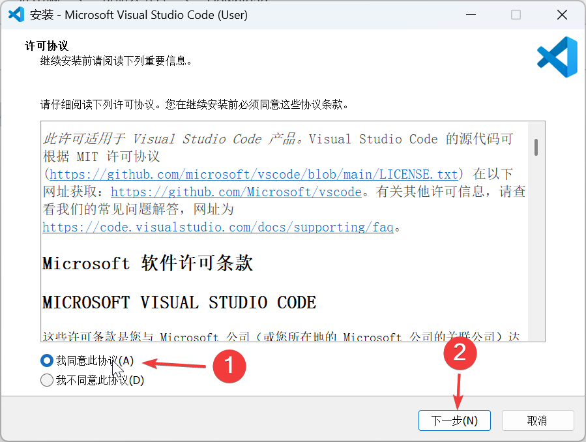Click the "Microsoft 软件许可条款" heading
Image resolution: width=586 pixels, height=442 pixels.
147,263
